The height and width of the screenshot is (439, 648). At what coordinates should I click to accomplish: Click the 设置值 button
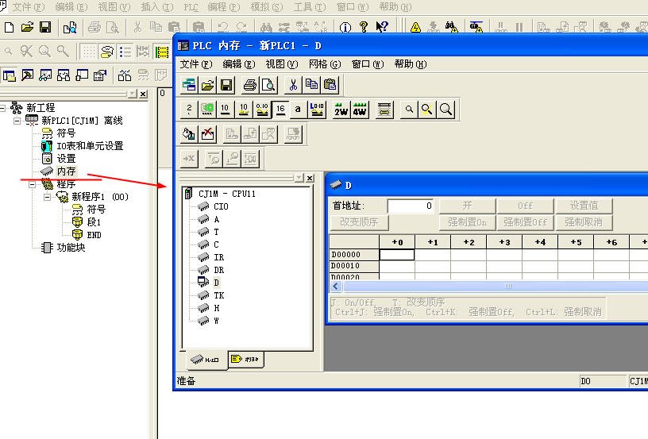(583, 206)
